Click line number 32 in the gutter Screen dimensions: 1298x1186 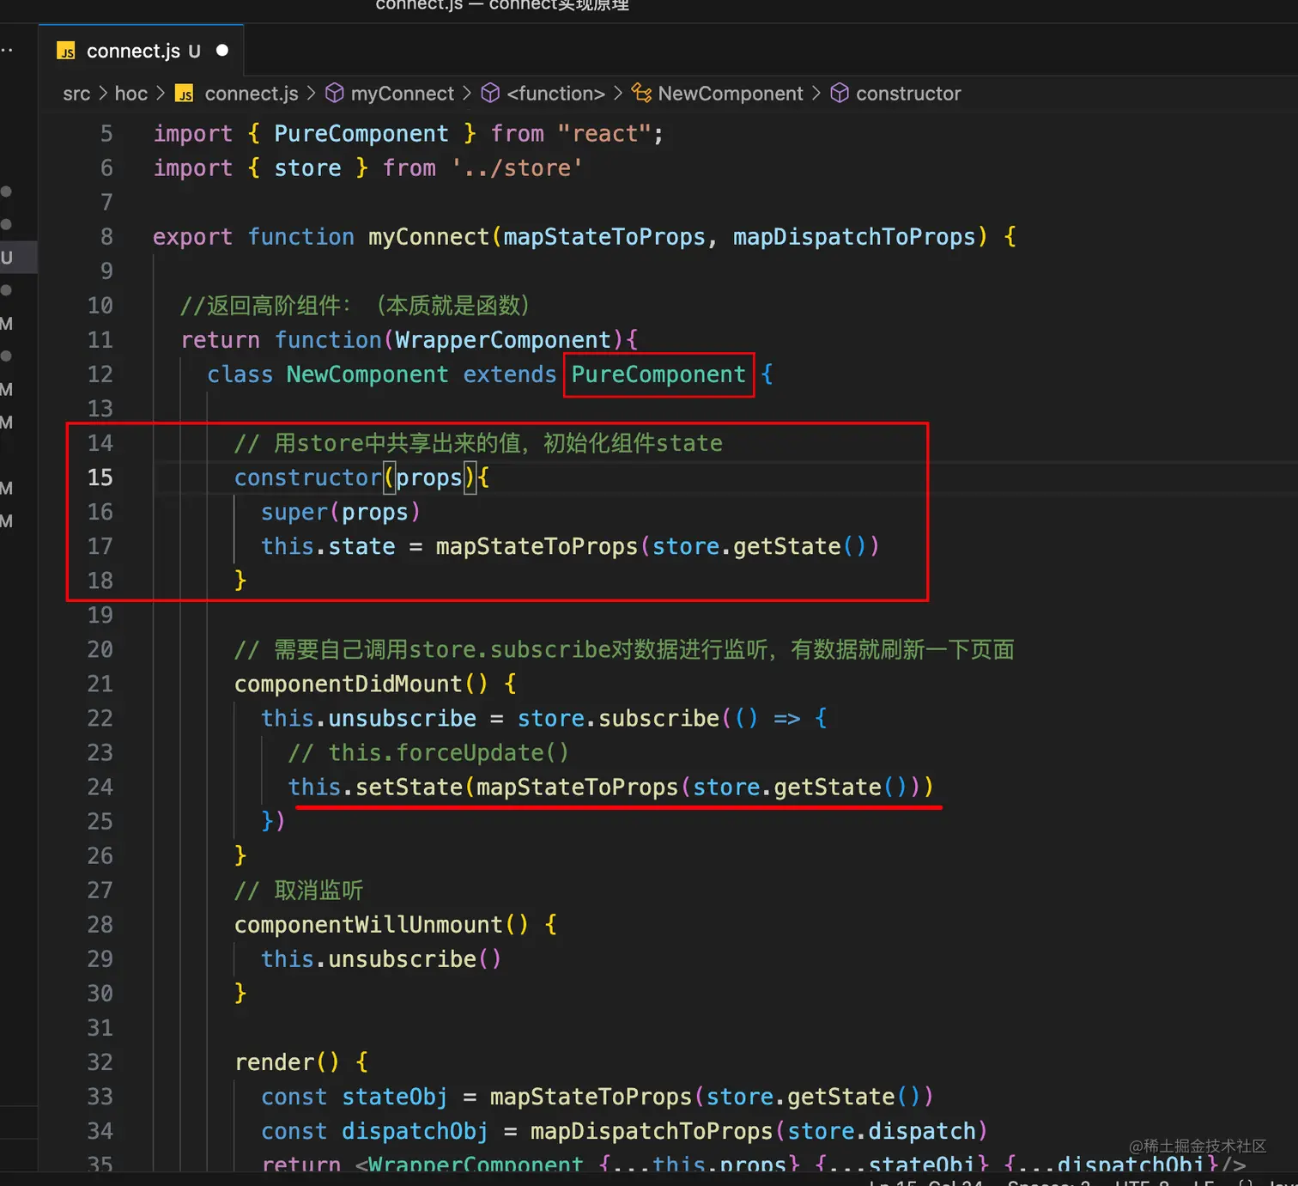(x=100, y=1062)
